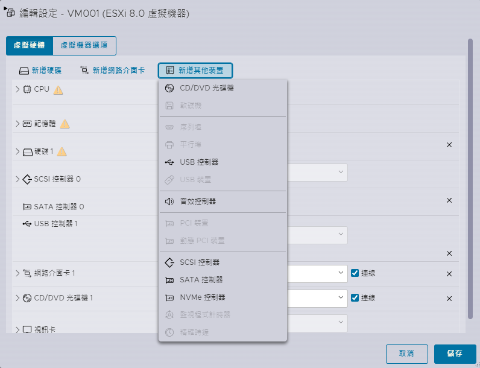Switch to 虛擬機器選項 tab
The image size is (480, 368).
coord(84,46)
